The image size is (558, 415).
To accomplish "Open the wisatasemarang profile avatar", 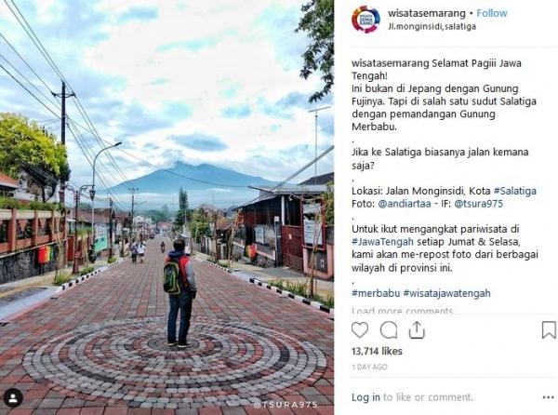I will [365, 20].
